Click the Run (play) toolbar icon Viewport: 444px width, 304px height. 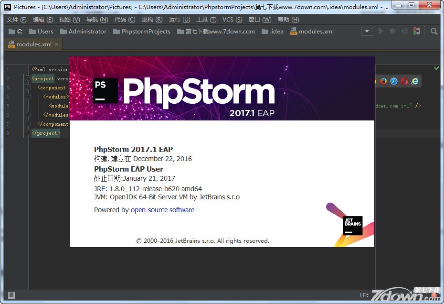point(381,31)
